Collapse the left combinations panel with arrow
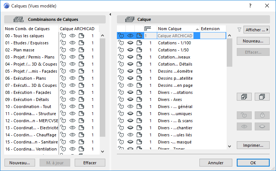This screenshot has width=276, height=171. pyautogui.click(x=110, y=15)
